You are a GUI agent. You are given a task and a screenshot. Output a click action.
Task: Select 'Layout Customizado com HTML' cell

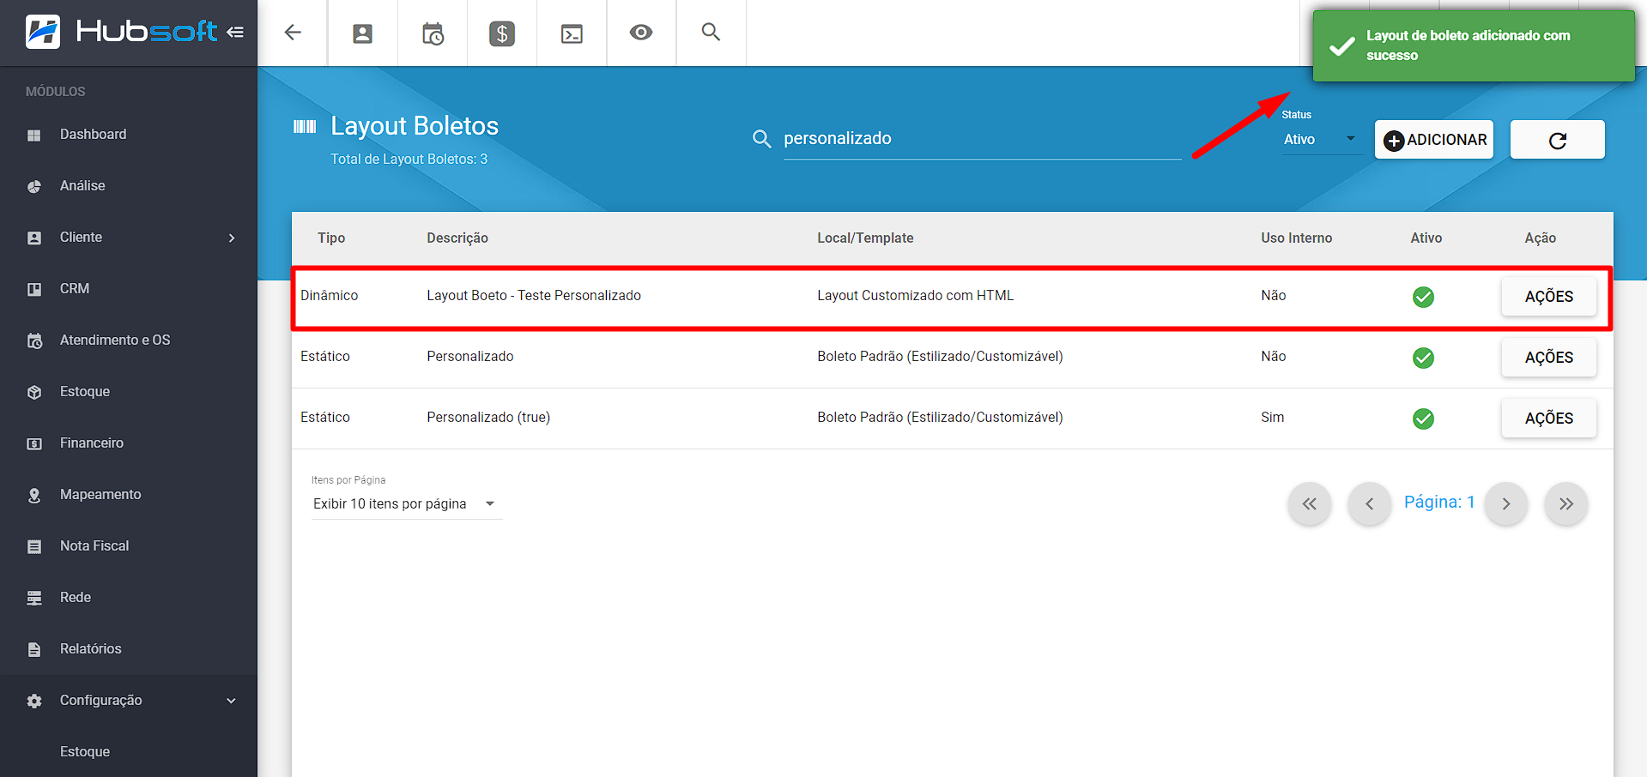pos(915,296)
